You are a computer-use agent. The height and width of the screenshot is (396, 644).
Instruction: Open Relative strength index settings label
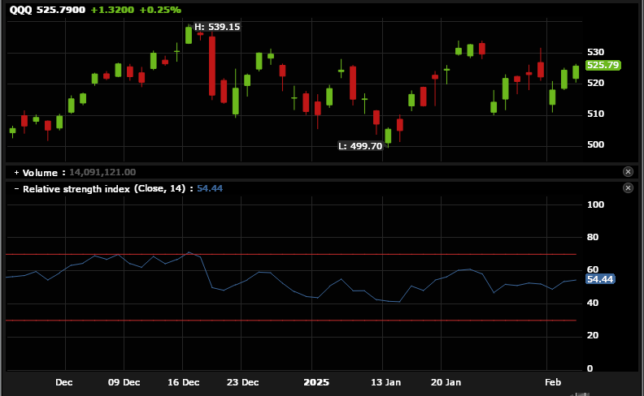coord(106,188)
